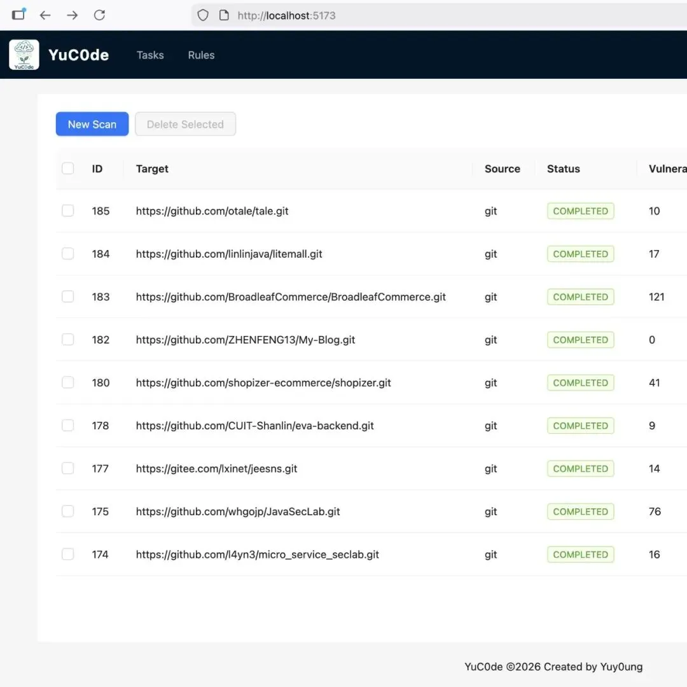This screenshot has height=687, width=687.
Task: Click the shield icon in address bar
Action: click(x=203, y=15)
